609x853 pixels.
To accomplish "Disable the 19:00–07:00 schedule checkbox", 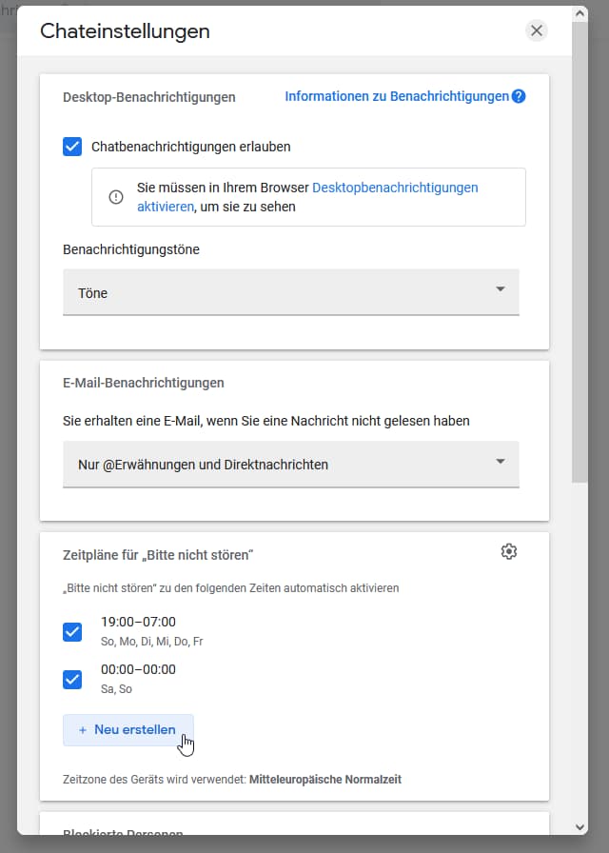I will 72,632.
